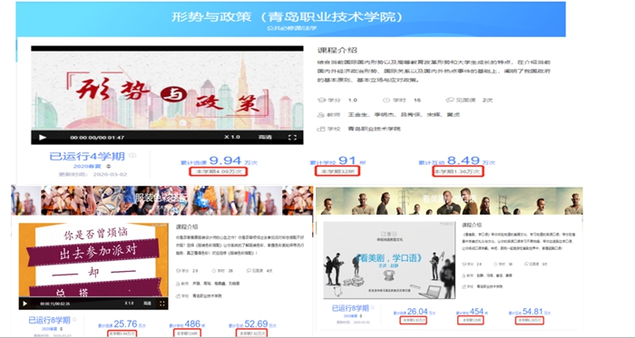
Task: Click 本学期4.09万次 under 累计选课 9.94
Action: [219, 171]
